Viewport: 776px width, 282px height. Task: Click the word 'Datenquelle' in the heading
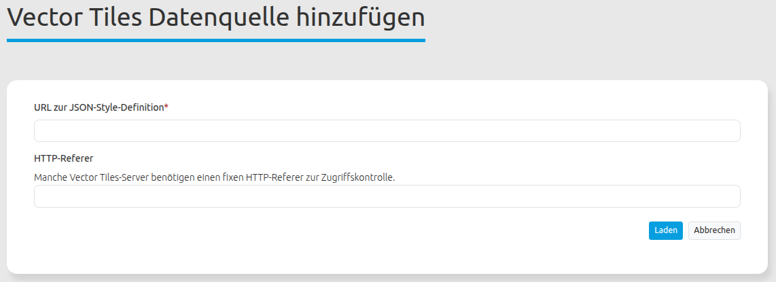pyautogui.click(x=217, y=18)
